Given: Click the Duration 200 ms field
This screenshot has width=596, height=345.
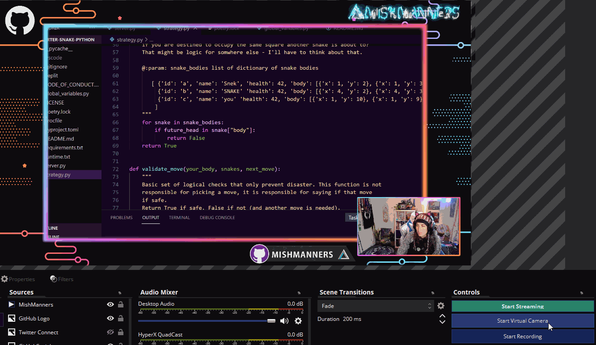Looking at the screenshot, I should point(352,319).
